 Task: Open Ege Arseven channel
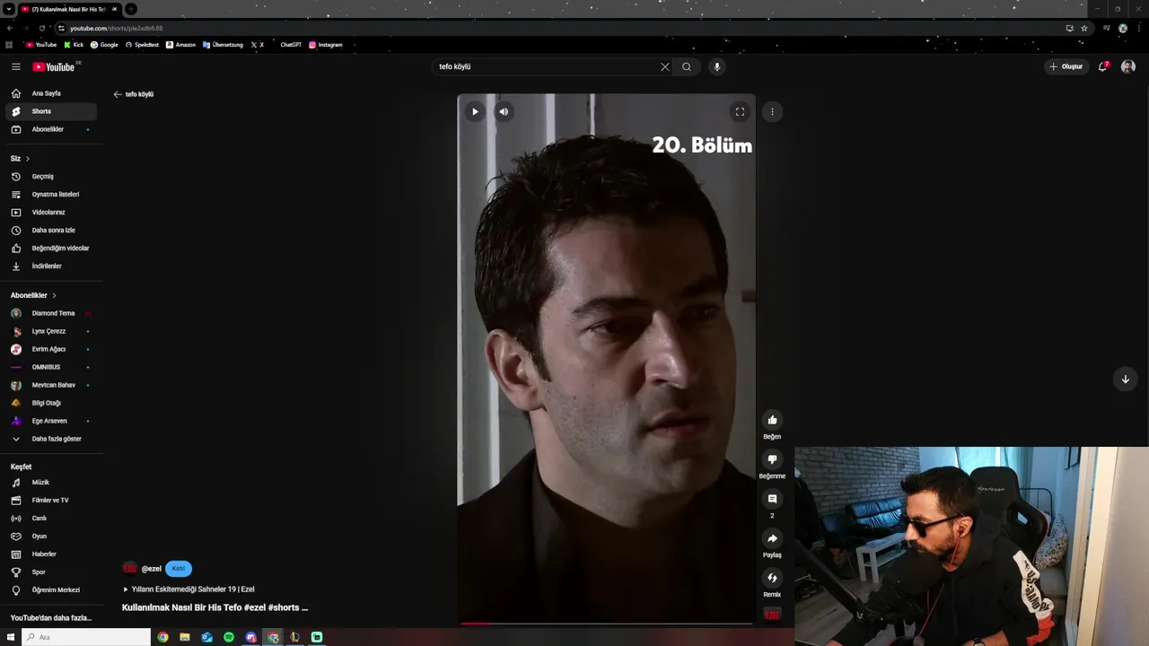(x=51, y=421)
